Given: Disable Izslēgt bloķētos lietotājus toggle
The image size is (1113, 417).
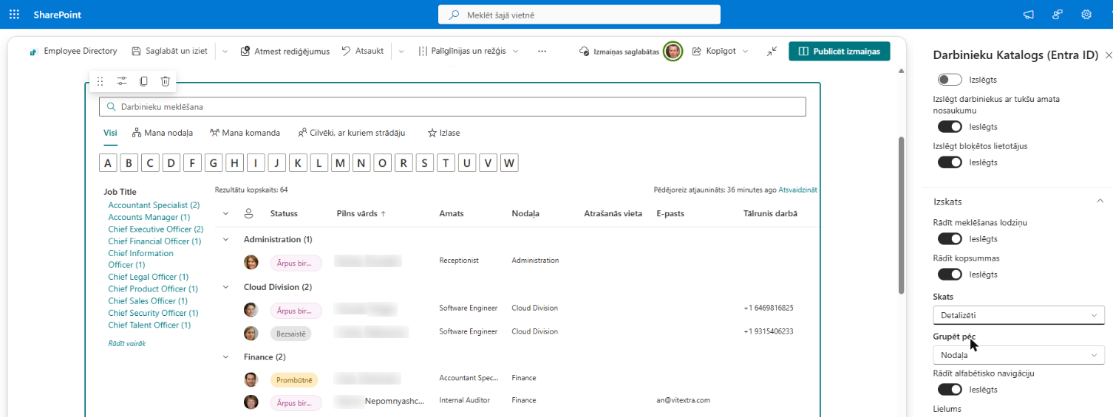Looking at the screenshot, I should coord(950,162).
